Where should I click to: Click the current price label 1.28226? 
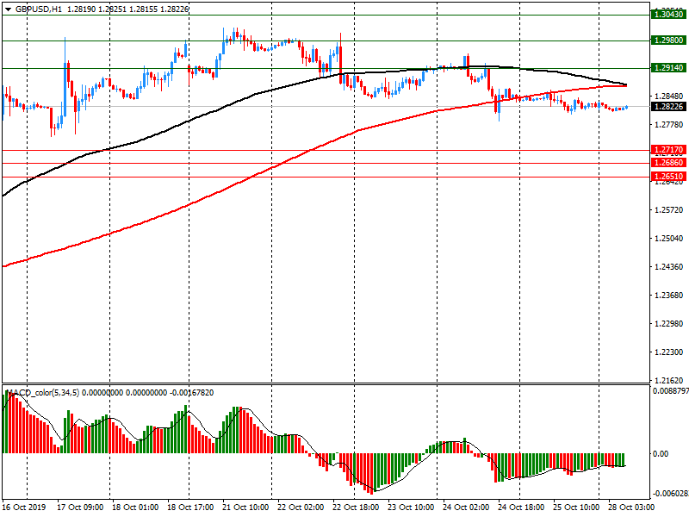pyautogui.click(x=669, y=106)
